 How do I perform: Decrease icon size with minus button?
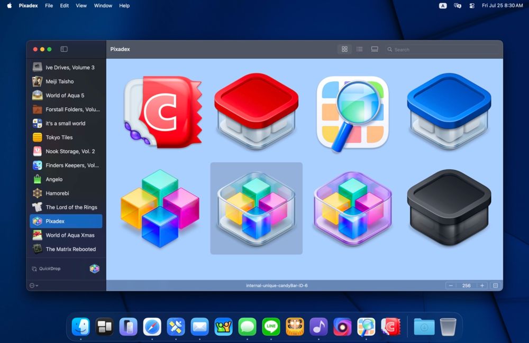(x=451, y=285)
